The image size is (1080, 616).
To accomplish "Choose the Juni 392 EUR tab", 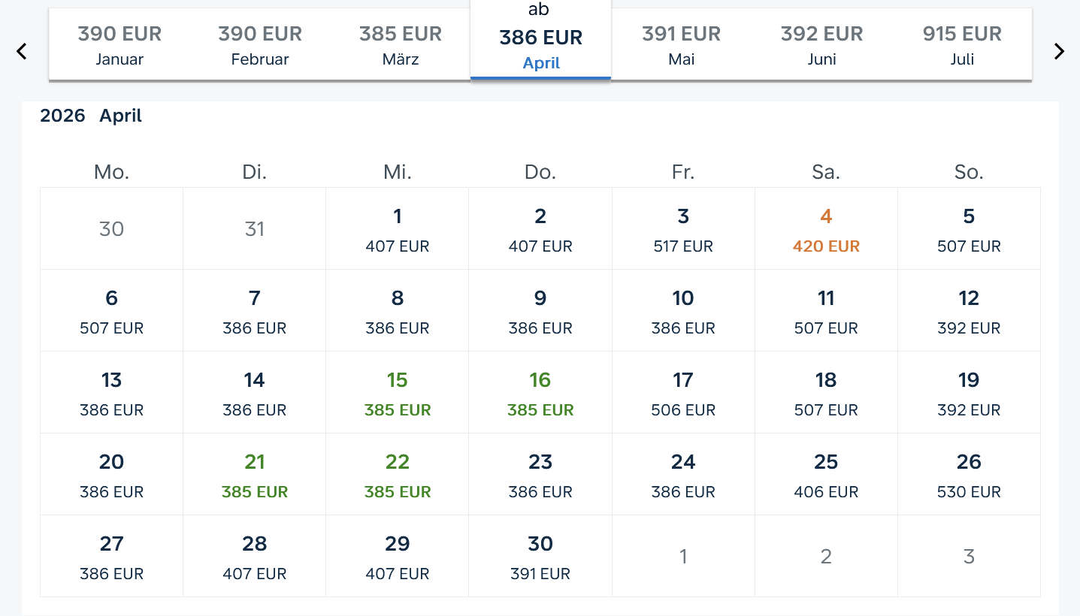I will 821,44.
